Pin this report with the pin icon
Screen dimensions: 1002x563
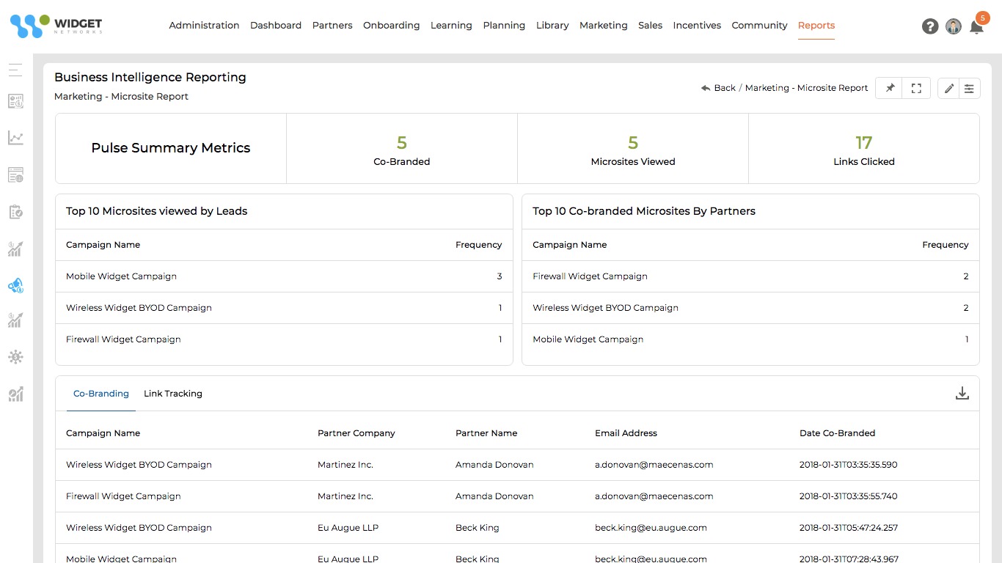click(890, 88)
